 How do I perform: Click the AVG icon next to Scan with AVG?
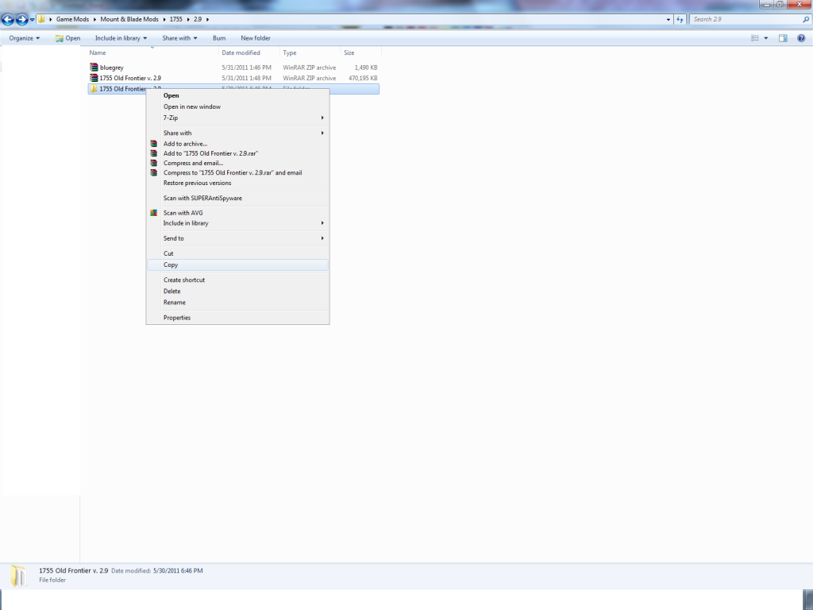(154, 213)
